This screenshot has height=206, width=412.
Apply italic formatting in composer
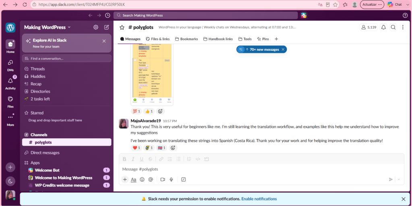(133, 159)
